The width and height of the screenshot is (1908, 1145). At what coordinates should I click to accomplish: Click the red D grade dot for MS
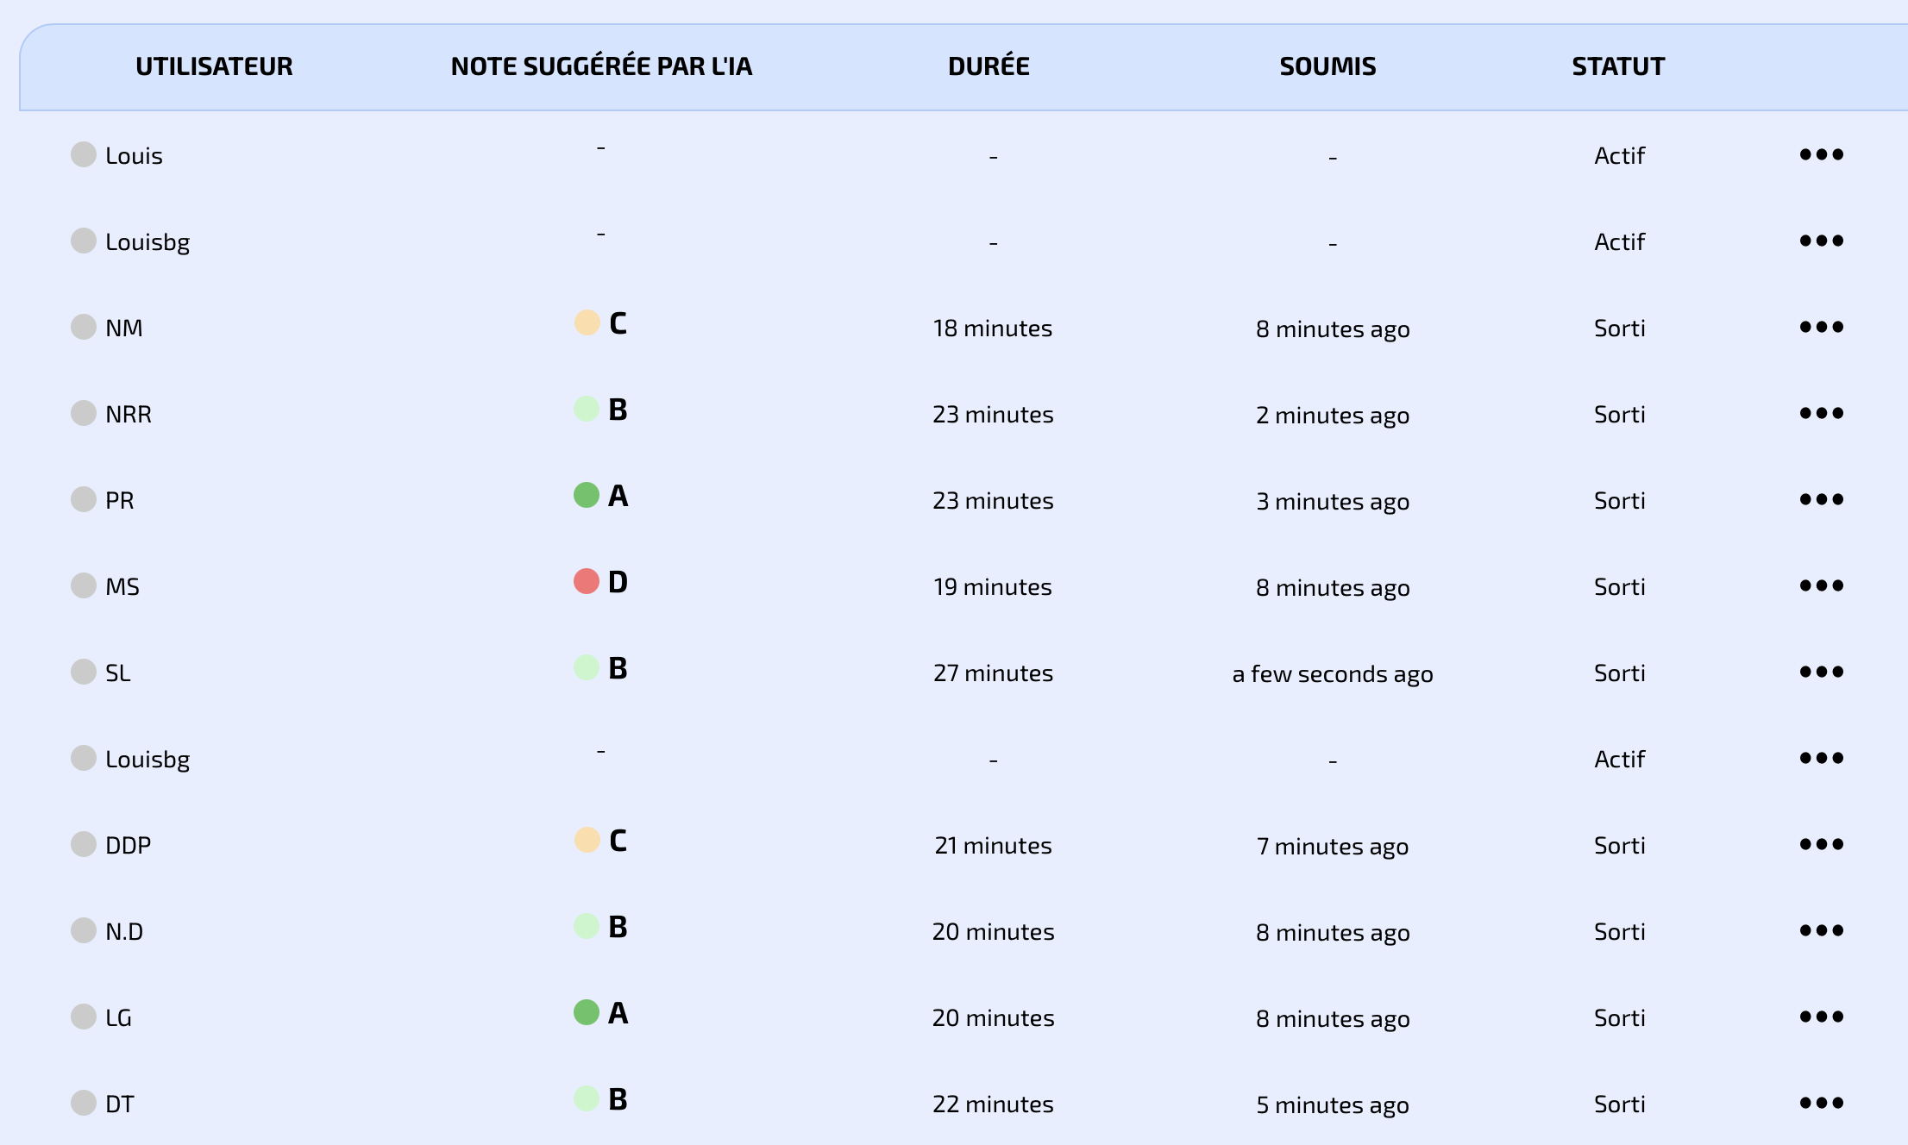click(x=587, y=581)
